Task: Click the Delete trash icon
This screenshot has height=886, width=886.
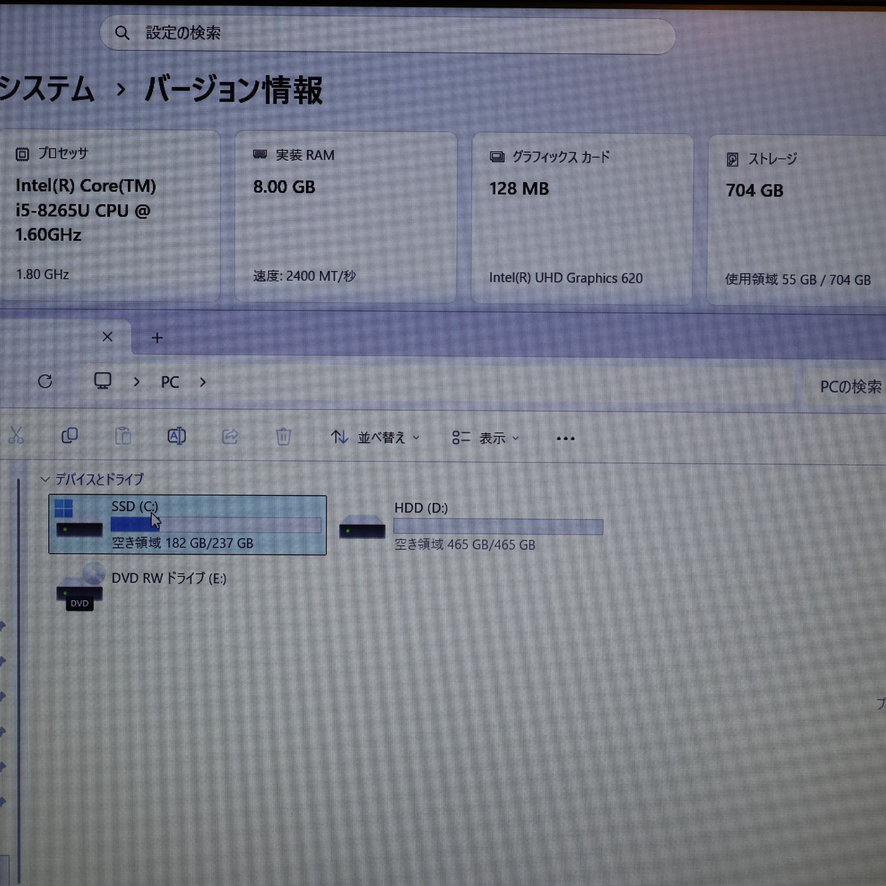Action: [x=284, y=437]
